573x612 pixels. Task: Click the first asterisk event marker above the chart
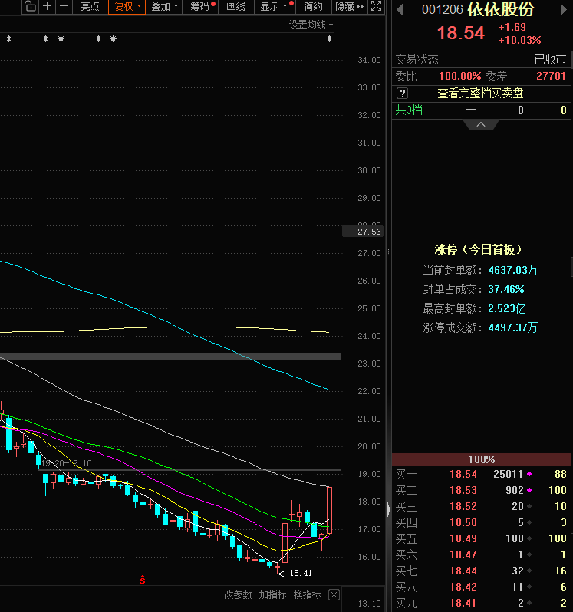tap(61, 38)
